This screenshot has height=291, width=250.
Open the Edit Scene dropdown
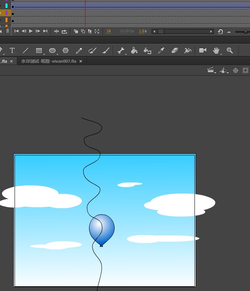click(211, 70)
